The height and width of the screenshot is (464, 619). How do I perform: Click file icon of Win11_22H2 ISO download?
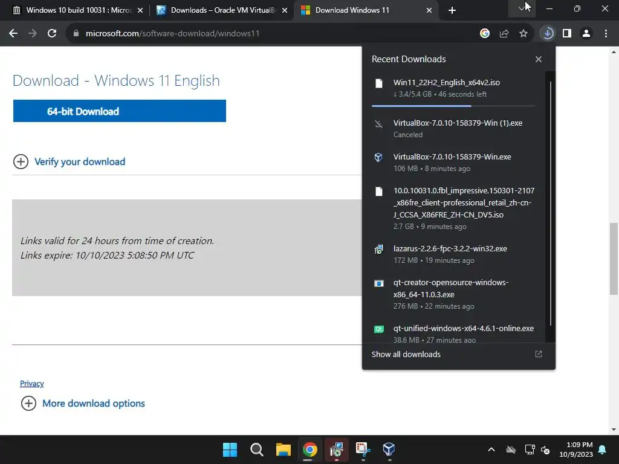coord(378,83)
